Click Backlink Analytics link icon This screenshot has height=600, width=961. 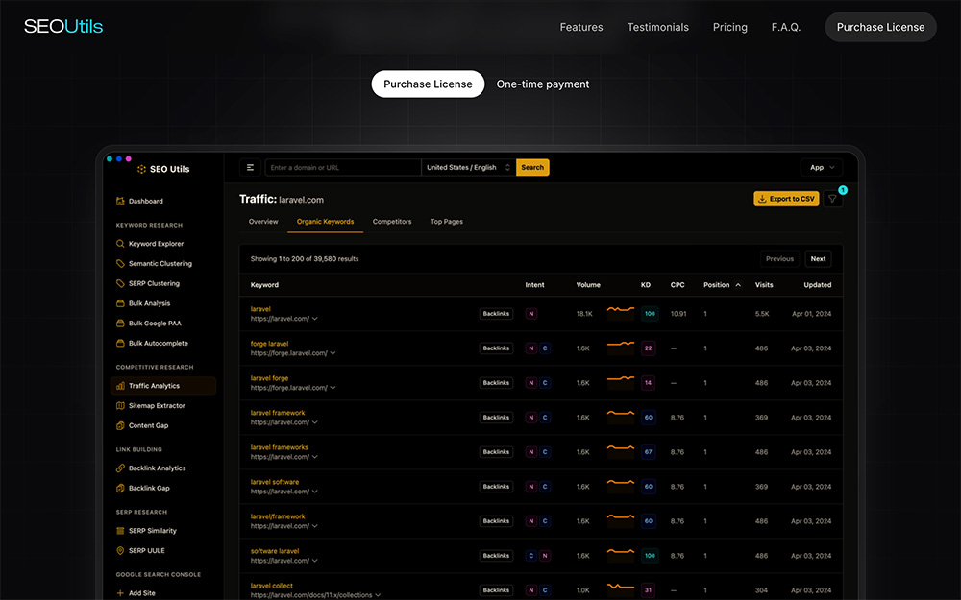tap(120, 468)
